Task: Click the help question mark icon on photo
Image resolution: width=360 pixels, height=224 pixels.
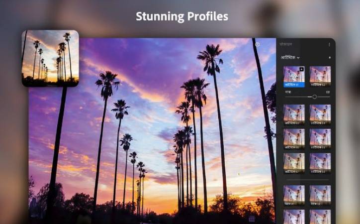Action: point(258,45)
